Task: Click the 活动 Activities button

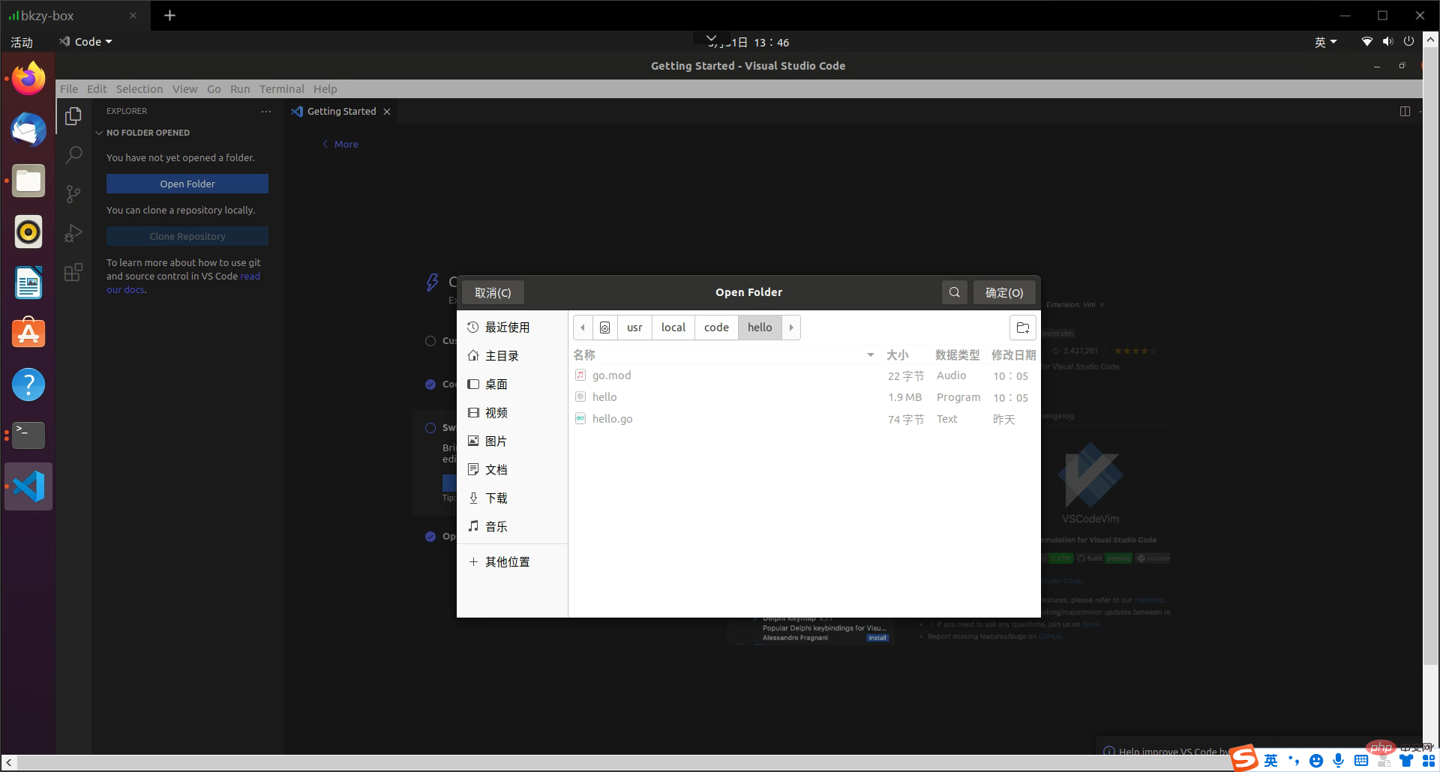Action: pos(22,42)
